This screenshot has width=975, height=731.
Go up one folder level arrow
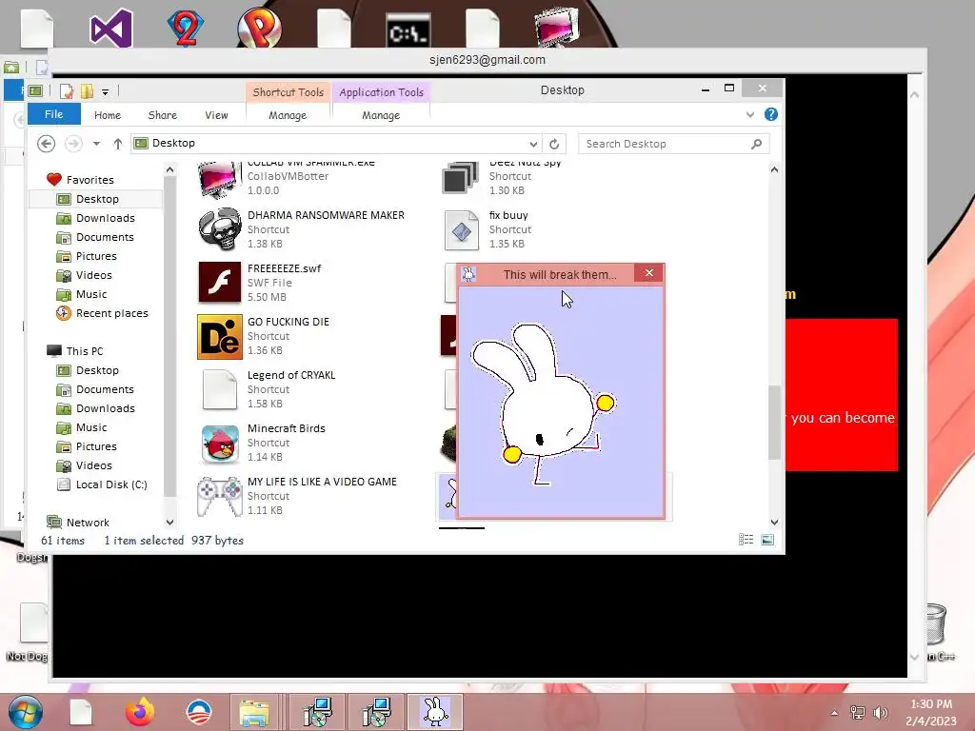tap(117, 144)
